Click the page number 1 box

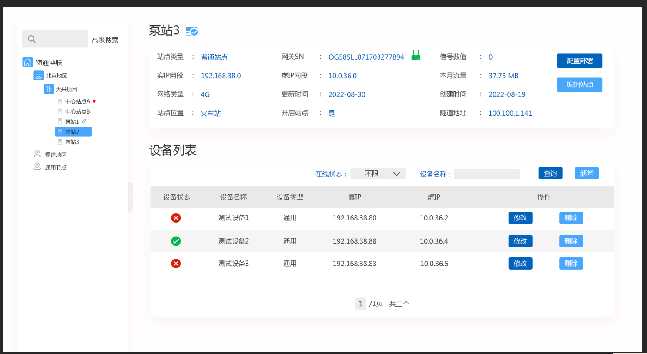click(361, 304)
